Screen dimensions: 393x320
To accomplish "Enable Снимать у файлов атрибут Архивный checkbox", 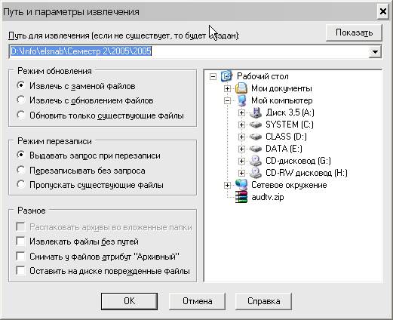I will pyautogui.click(x=20, y=256).
